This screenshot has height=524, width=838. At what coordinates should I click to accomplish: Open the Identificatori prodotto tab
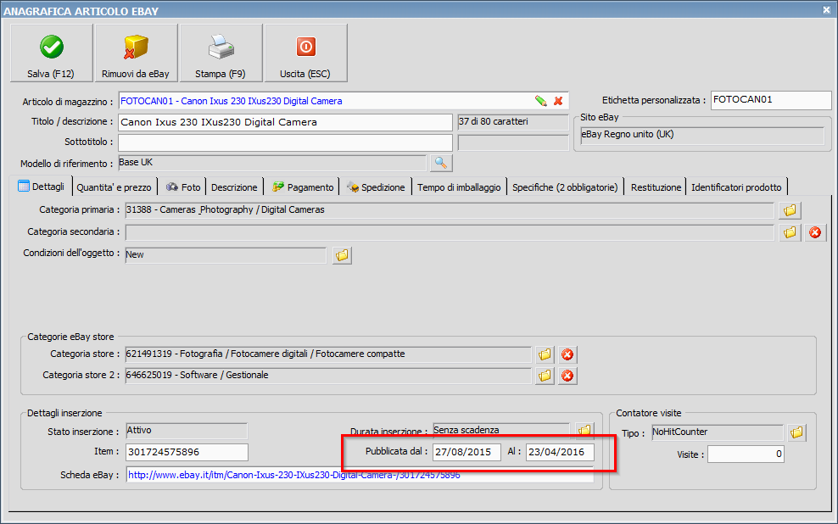click(736, 187)
